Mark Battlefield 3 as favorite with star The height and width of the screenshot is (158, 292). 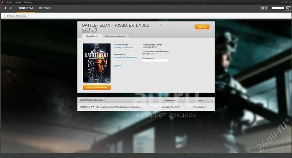point(161,25)
